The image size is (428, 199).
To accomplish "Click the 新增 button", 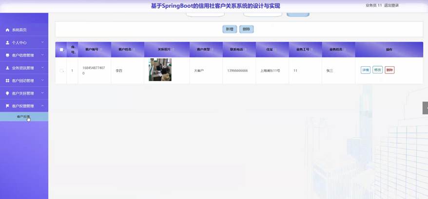I will [230, 29].
